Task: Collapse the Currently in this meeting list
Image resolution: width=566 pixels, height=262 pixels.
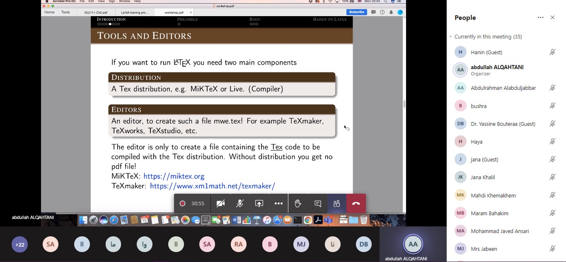Action: pos(451,37)
